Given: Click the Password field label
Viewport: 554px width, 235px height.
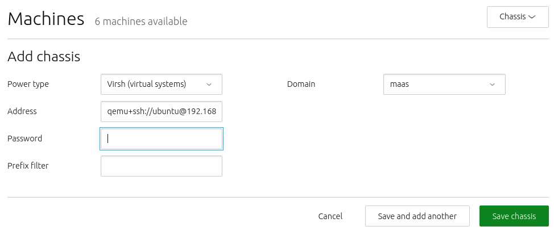Looking at the screenshot, I should 24,139.
